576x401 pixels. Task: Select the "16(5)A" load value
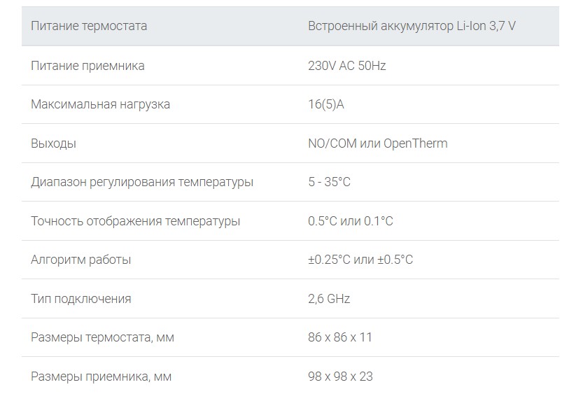(x=326, y=104)
